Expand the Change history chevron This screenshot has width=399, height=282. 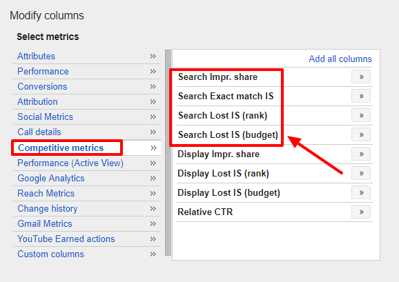coord(153,209)
